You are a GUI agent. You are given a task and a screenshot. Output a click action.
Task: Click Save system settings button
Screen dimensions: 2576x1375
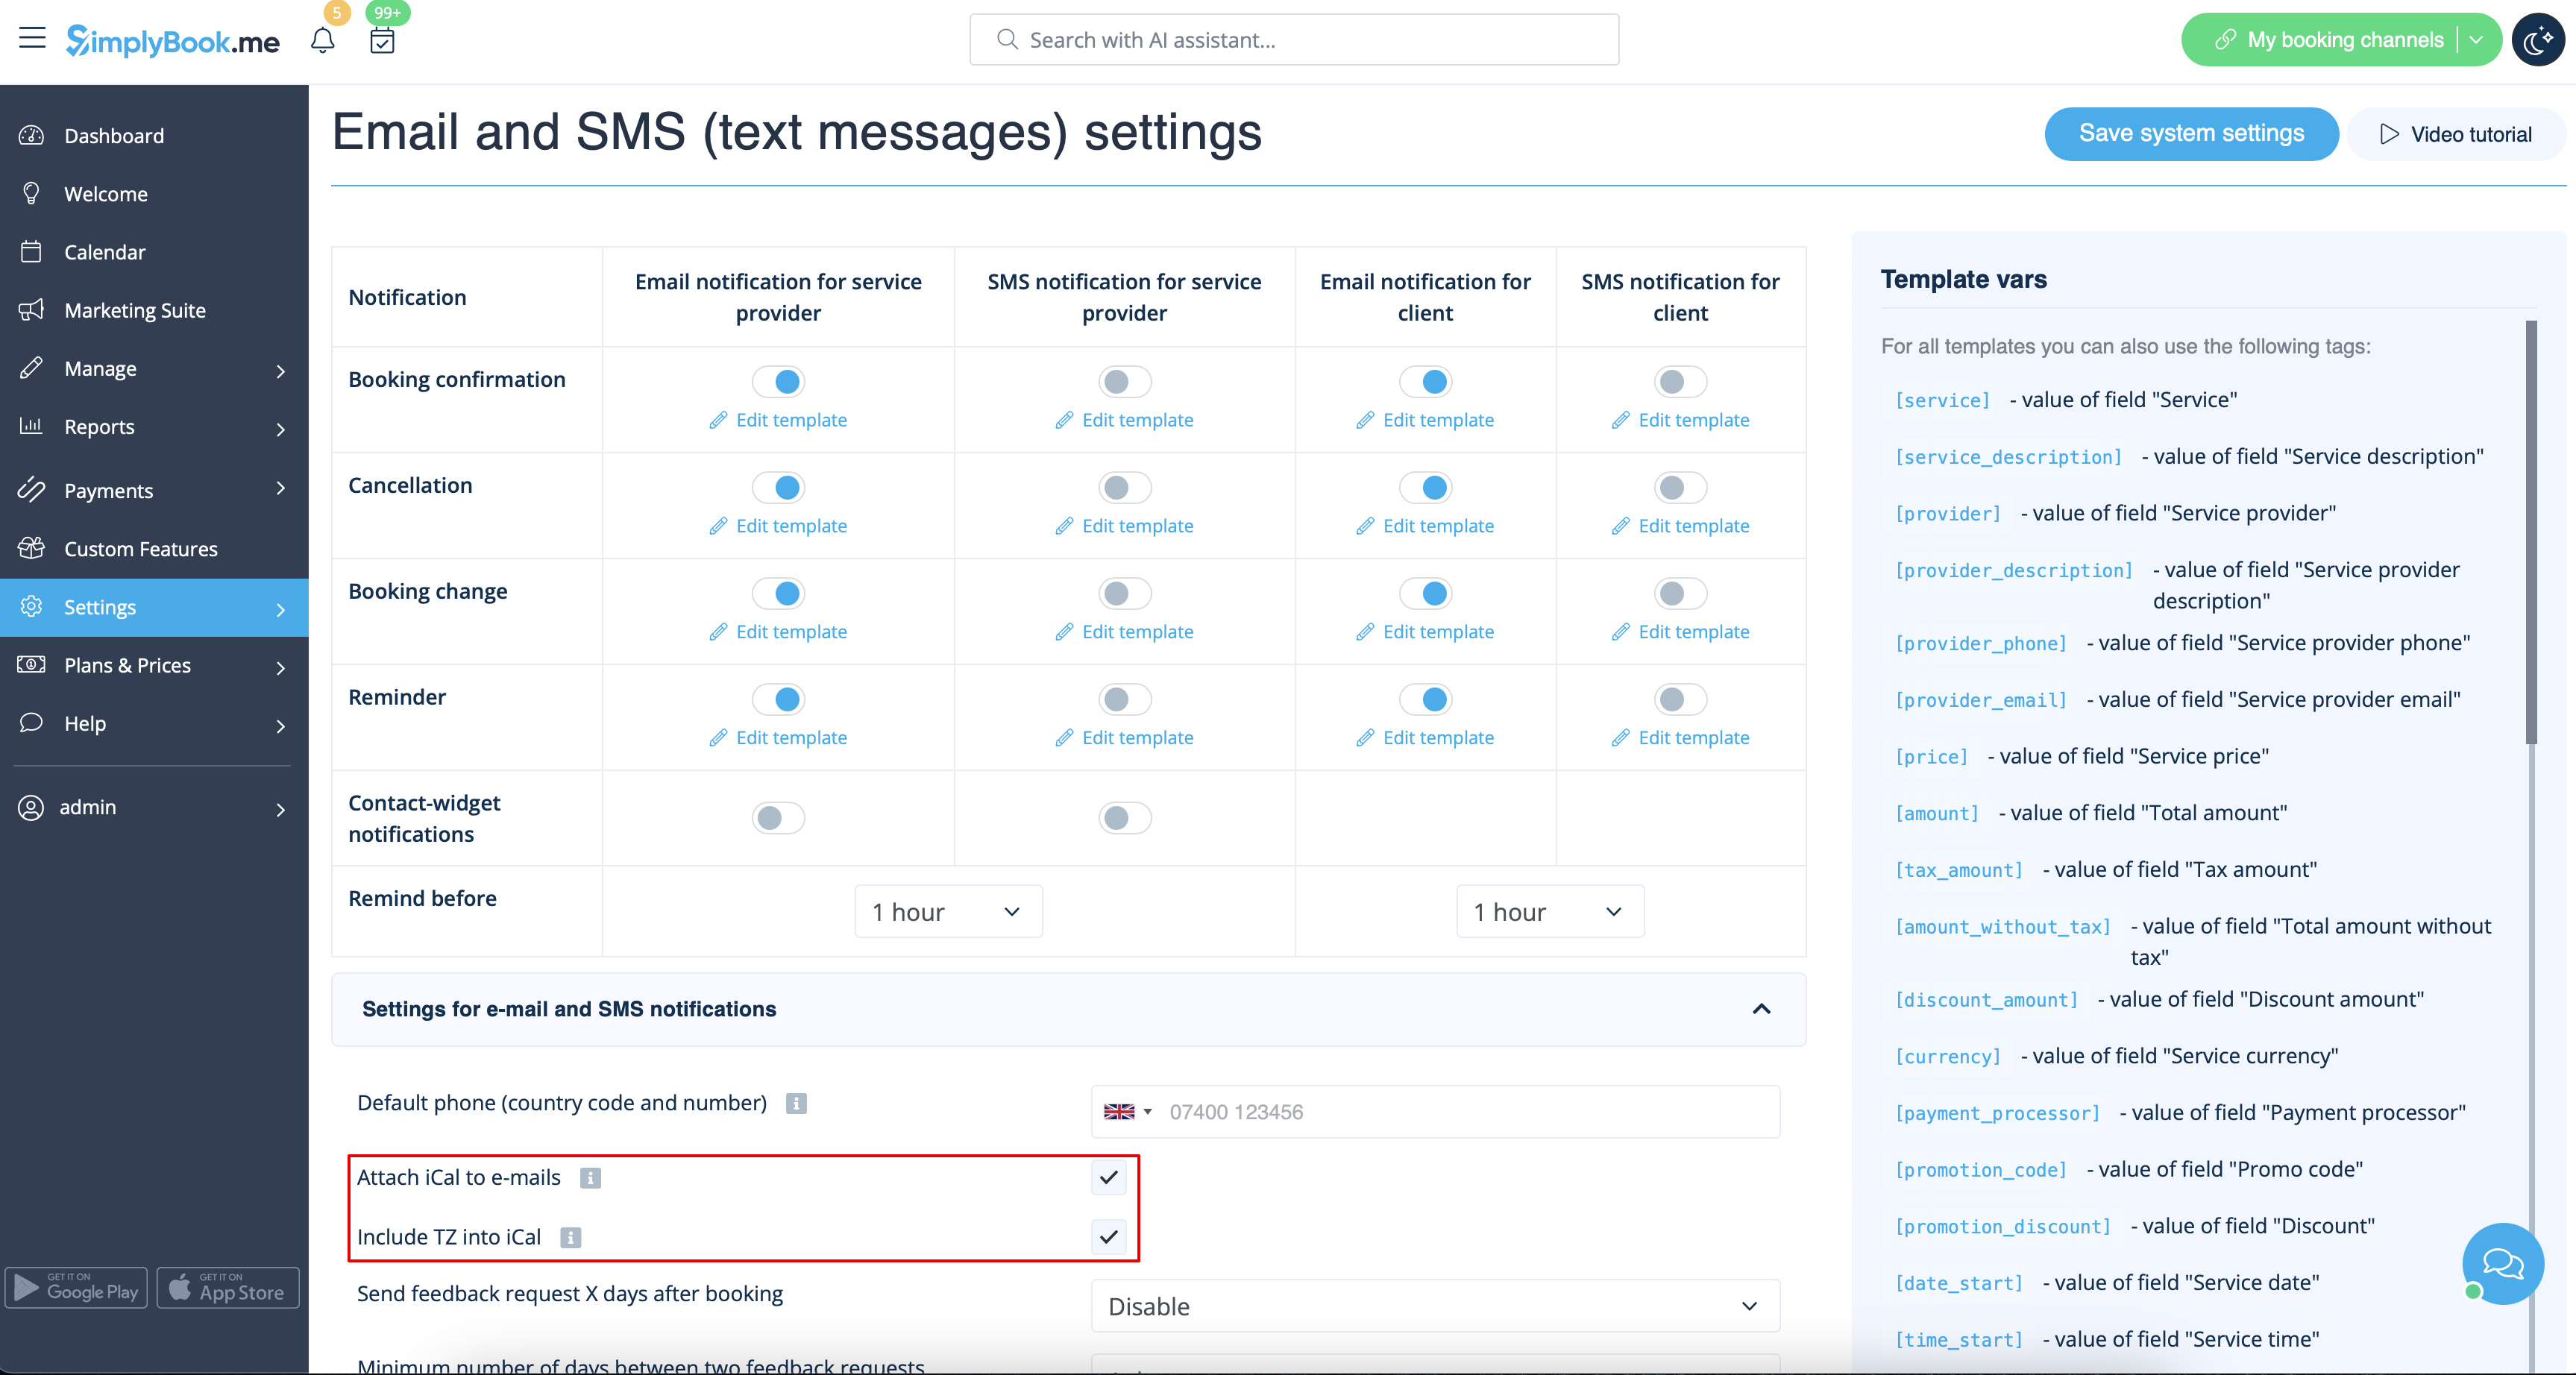pyautogui.click(x=2191, y=133)
